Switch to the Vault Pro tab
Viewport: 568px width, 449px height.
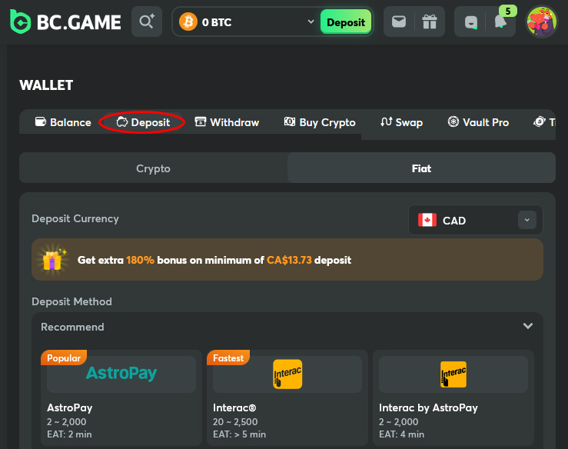[x=478, y=122]
